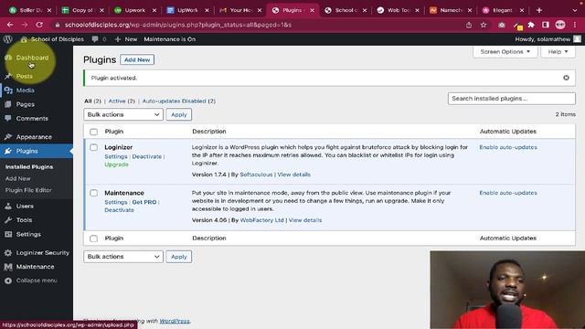Image resolution: width=585 pixels, height=329 pixels.
Task: Open Howdy solamathew account menu
Action: click(x=548, y=39)
